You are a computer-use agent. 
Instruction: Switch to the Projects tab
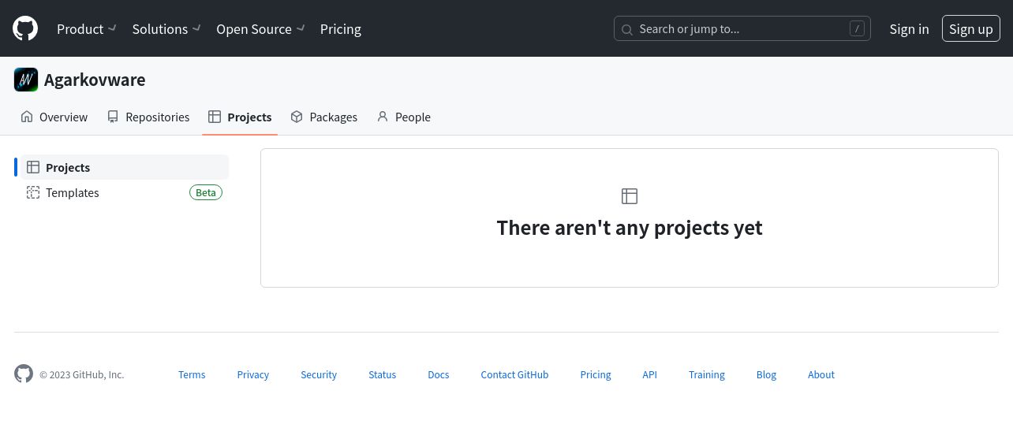coord(240,117)
